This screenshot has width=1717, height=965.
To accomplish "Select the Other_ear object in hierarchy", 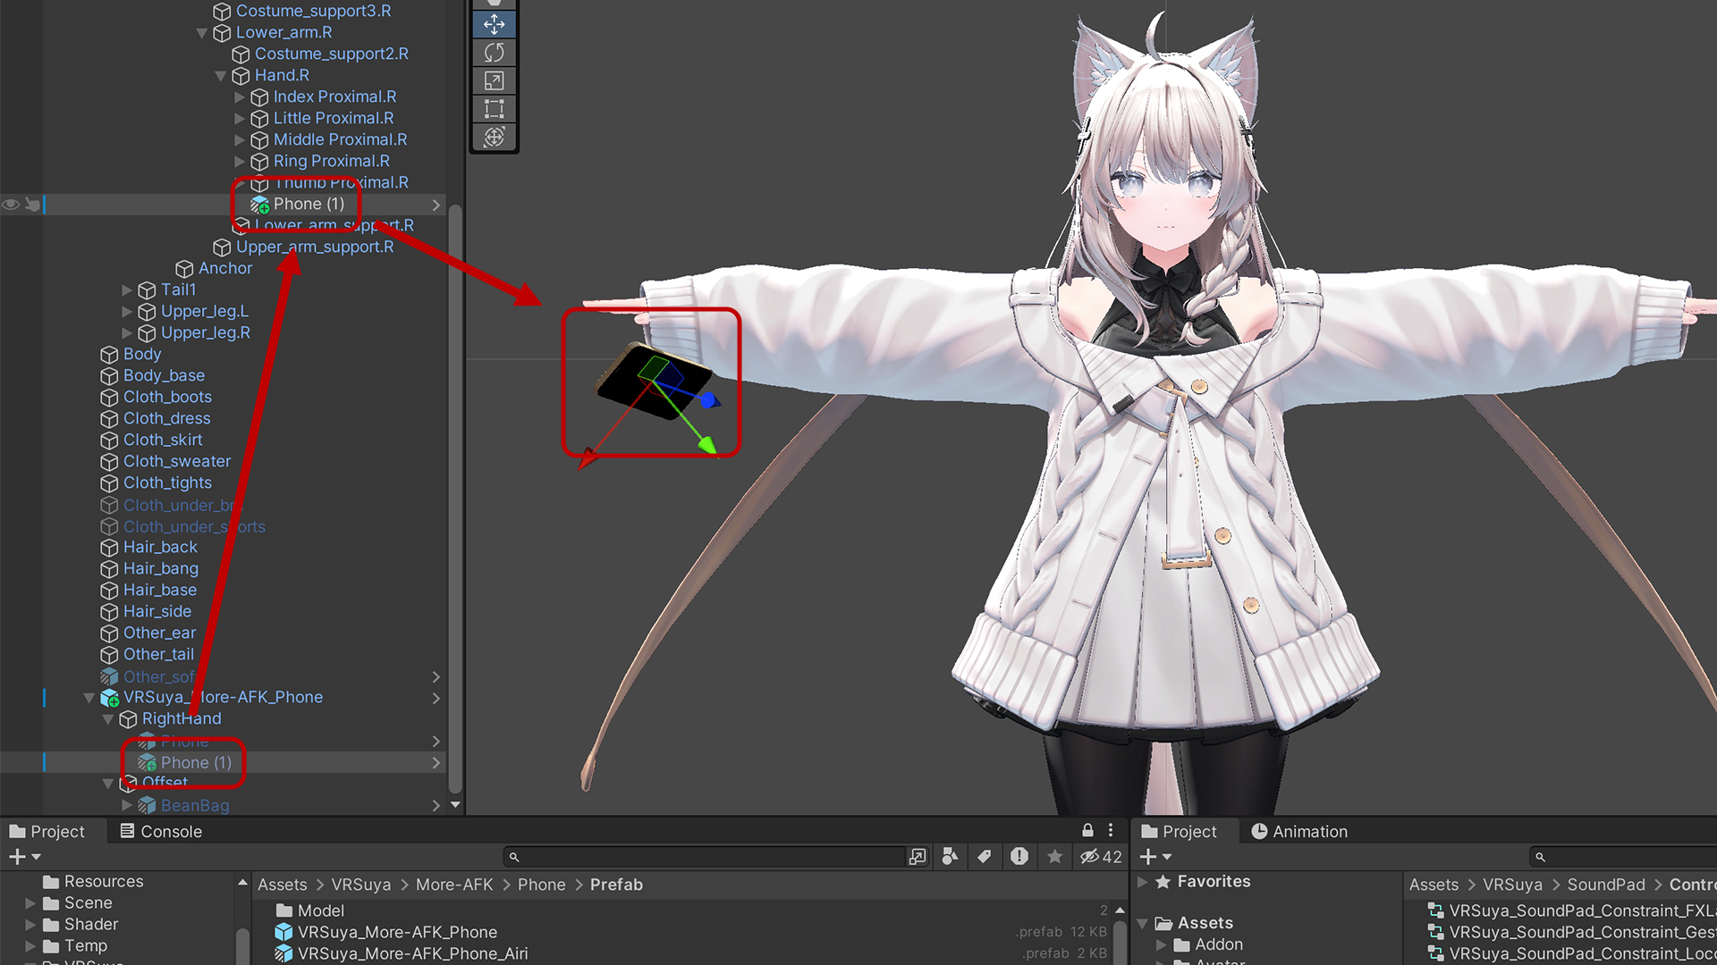I will tap(159, 633).
